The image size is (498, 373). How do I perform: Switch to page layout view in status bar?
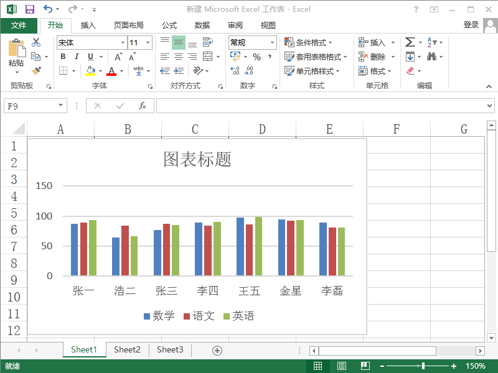(342, 366)
